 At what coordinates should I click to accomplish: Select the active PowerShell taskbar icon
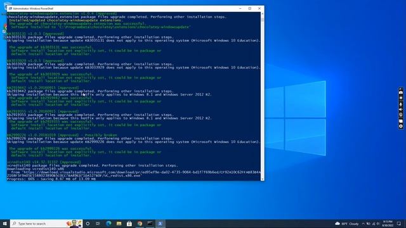160,224
